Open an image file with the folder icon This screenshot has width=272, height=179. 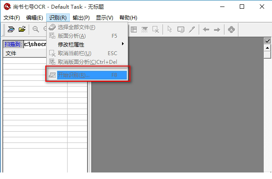(22, 29)
